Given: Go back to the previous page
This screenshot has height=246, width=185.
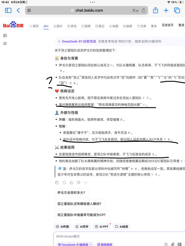Looking at the screenshot, I should (x=18, y=10).
